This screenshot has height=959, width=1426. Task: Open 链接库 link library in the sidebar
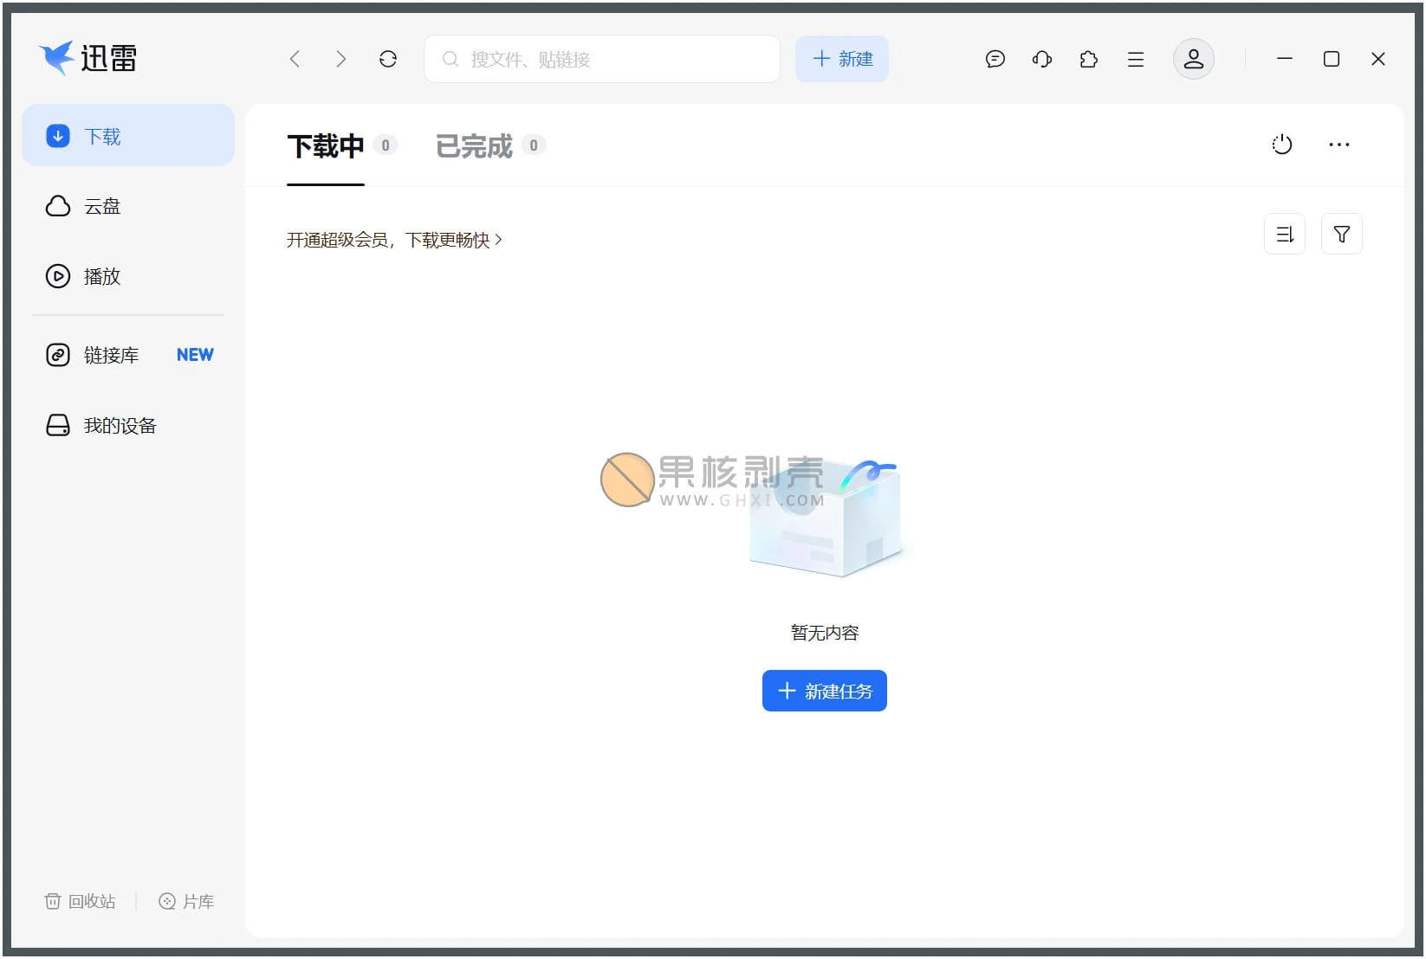point(128,355)
